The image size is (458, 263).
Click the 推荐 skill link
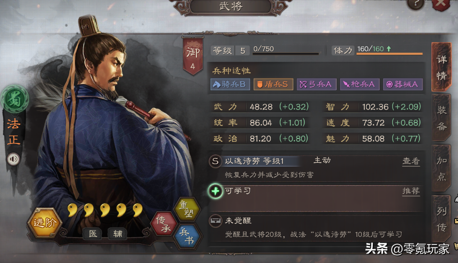coord(411,191)
